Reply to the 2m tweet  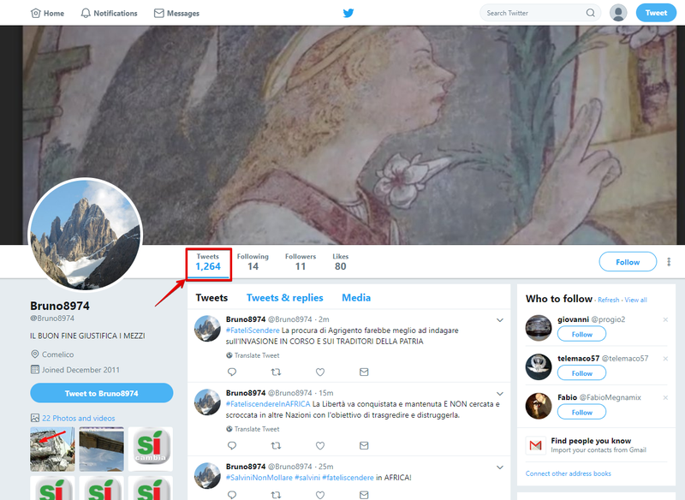[x=232, y=372]
